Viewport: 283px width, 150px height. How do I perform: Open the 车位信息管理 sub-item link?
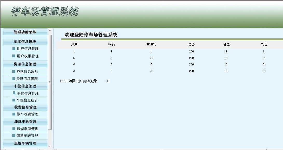[x=28, y=93]
